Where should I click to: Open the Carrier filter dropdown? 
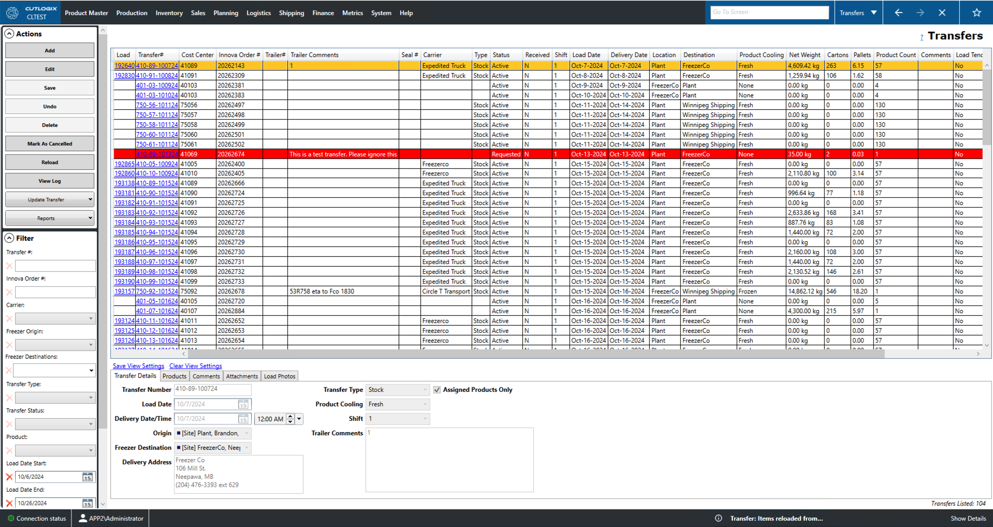(92, 318)
